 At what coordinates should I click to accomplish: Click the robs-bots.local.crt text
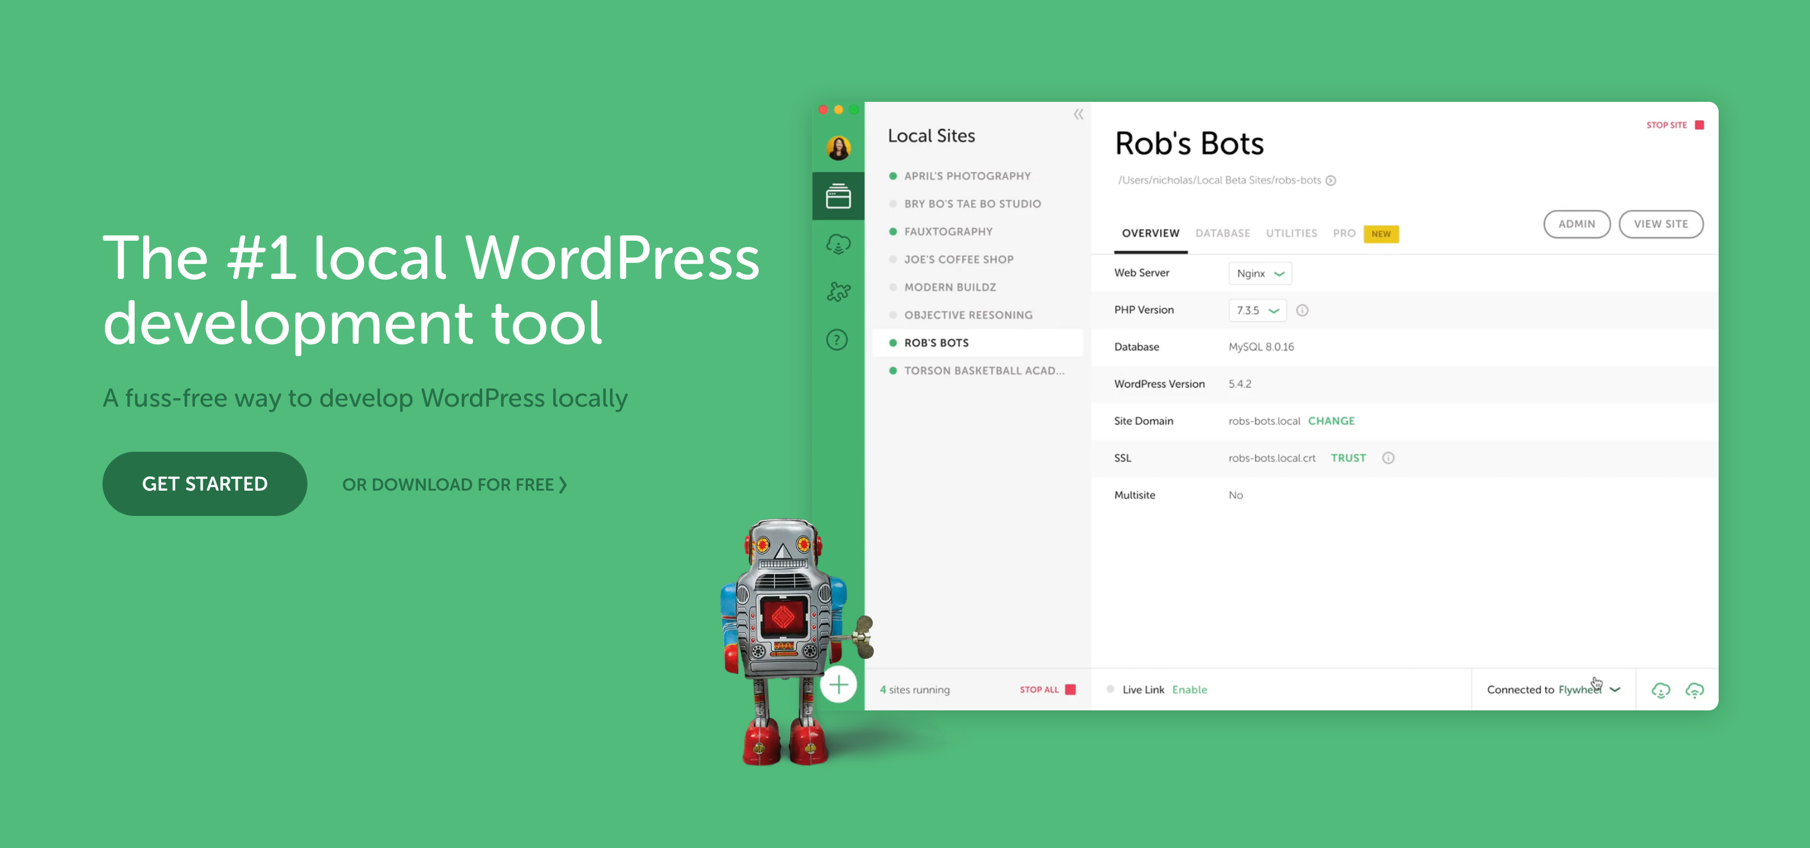tap(1272, 458)
